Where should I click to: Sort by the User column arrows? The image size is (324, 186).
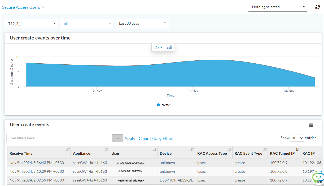pyautogui.click(x=155, y=150)
